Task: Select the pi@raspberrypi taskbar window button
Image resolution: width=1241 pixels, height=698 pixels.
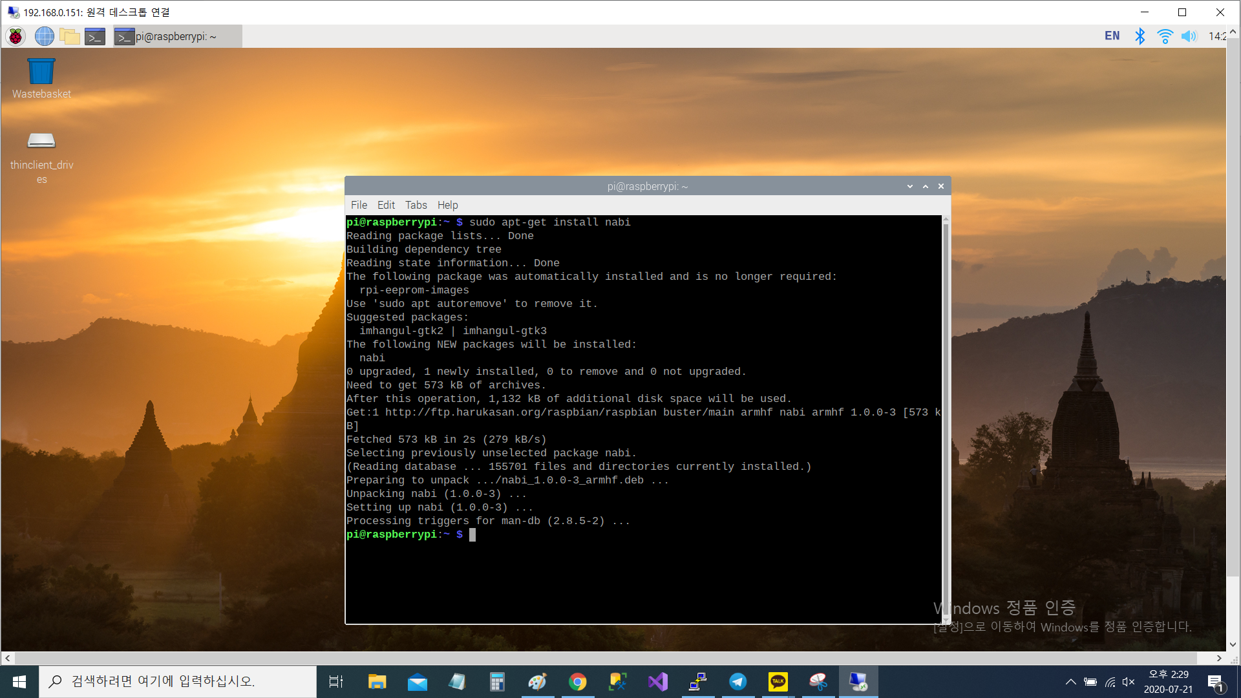Action: pos(177,37)
